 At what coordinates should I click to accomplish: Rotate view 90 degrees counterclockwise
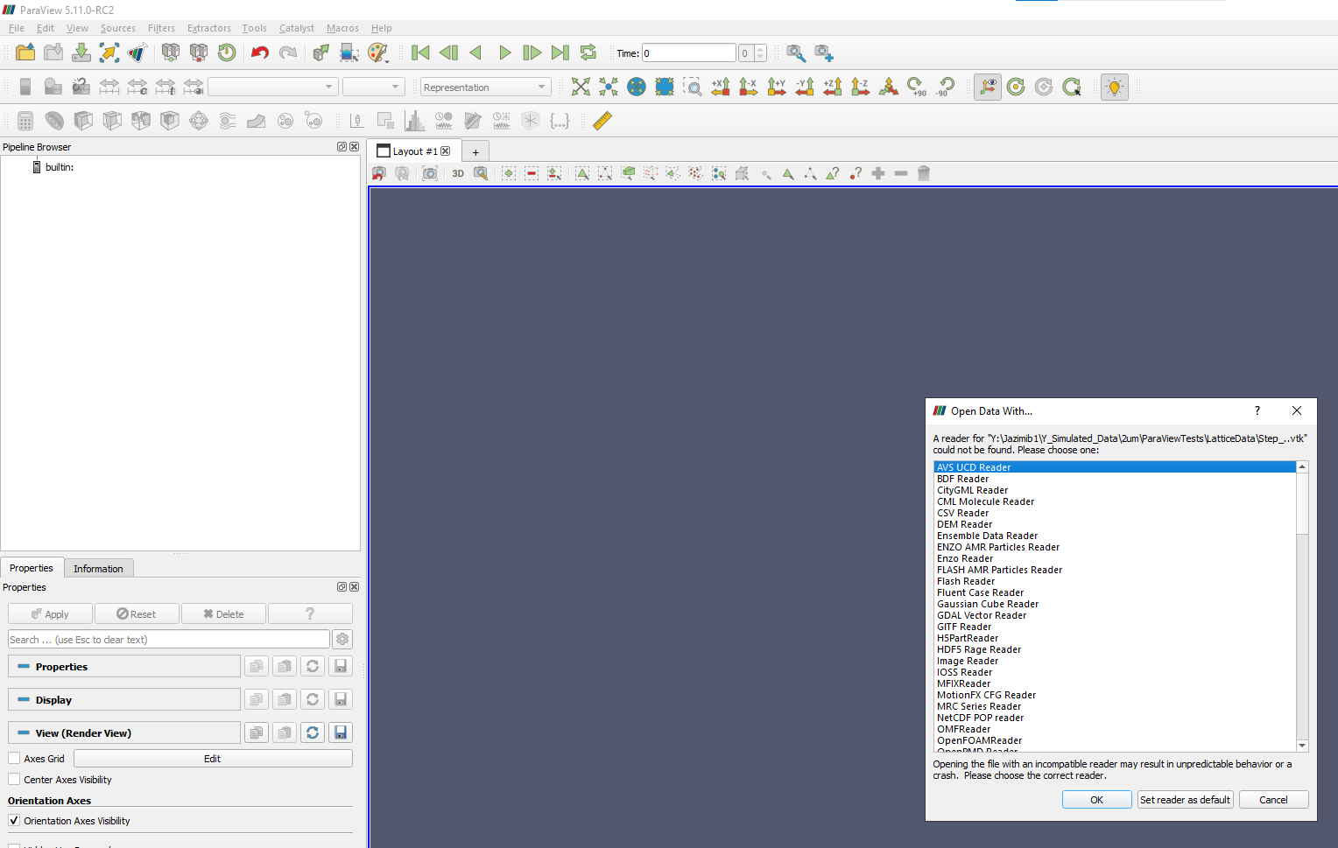click(945, 87)
